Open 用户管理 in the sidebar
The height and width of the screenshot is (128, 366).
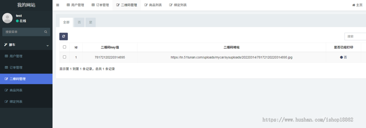point(26,56)
